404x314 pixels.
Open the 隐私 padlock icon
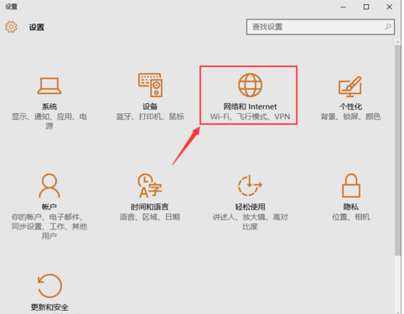click(351, 185)
